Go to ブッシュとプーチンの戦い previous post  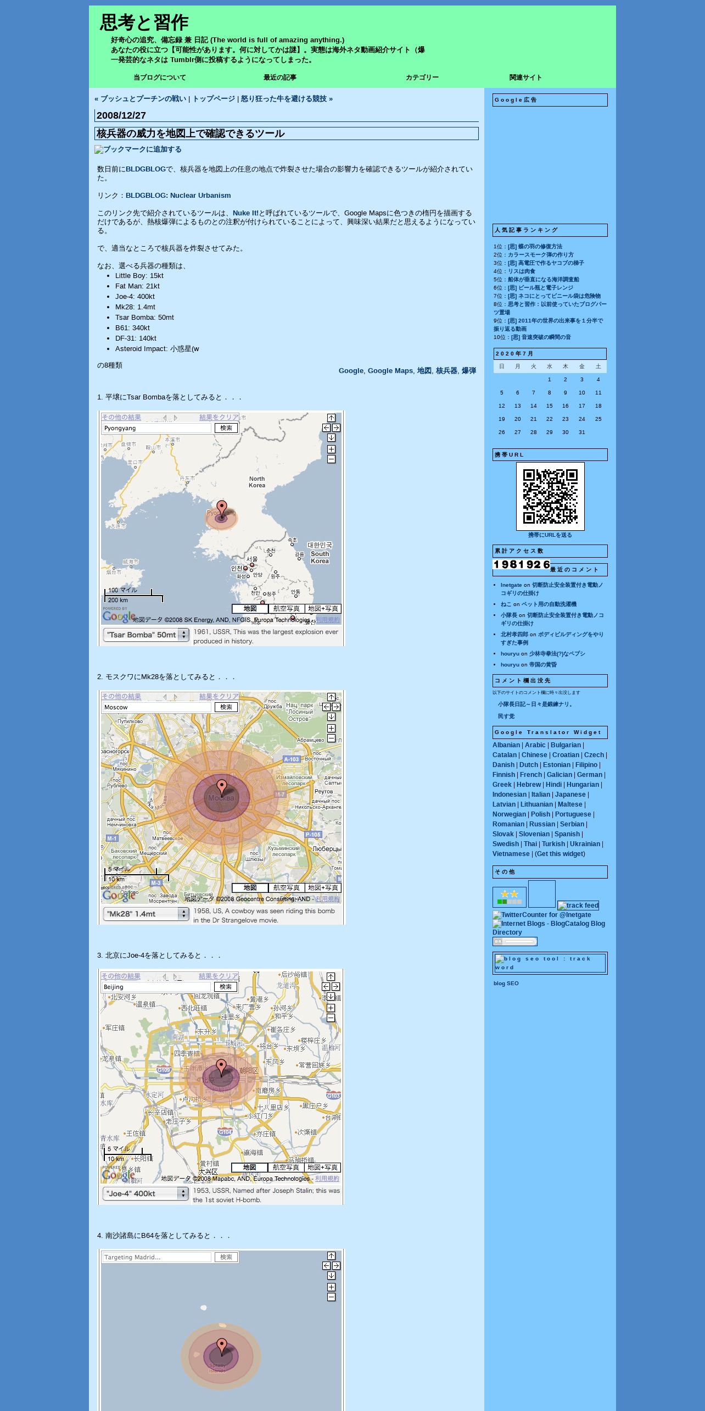pyautogui.click(x=143, y=99)
